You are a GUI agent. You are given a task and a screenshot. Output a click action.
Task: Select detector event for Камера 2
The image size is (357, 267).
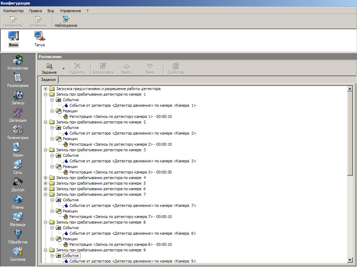[x=132, y=133]
